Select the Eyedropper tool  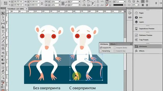[x=3, y=71]
